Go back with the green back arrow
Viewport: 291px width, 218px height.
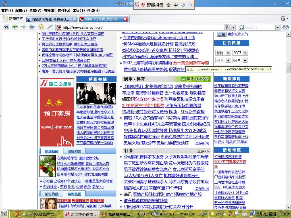click(15, 27)
